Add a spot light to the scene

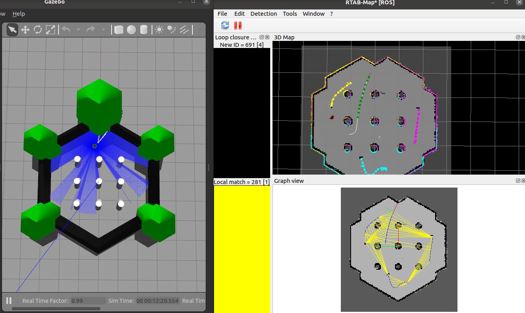click(172, 29)
